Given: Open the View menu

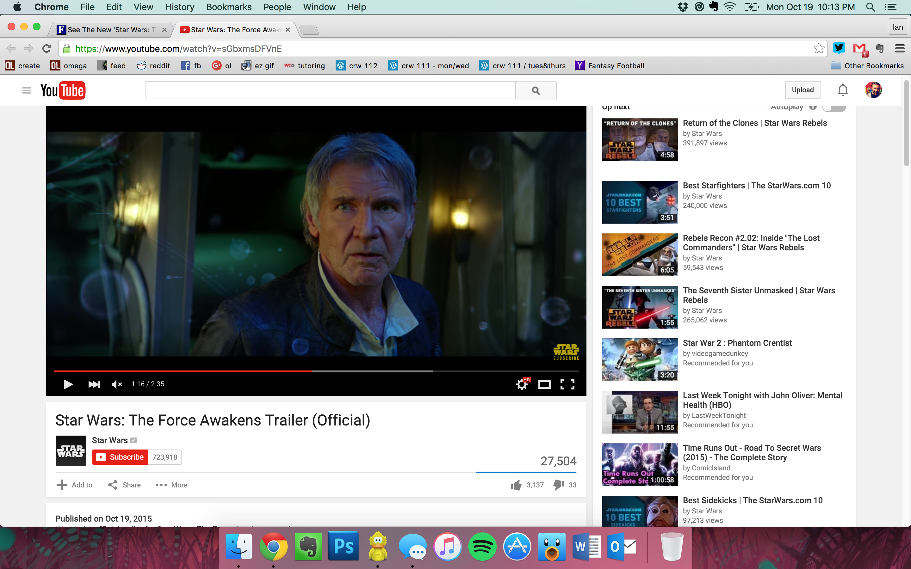Looking at the screenshot, I should (143, 7).
